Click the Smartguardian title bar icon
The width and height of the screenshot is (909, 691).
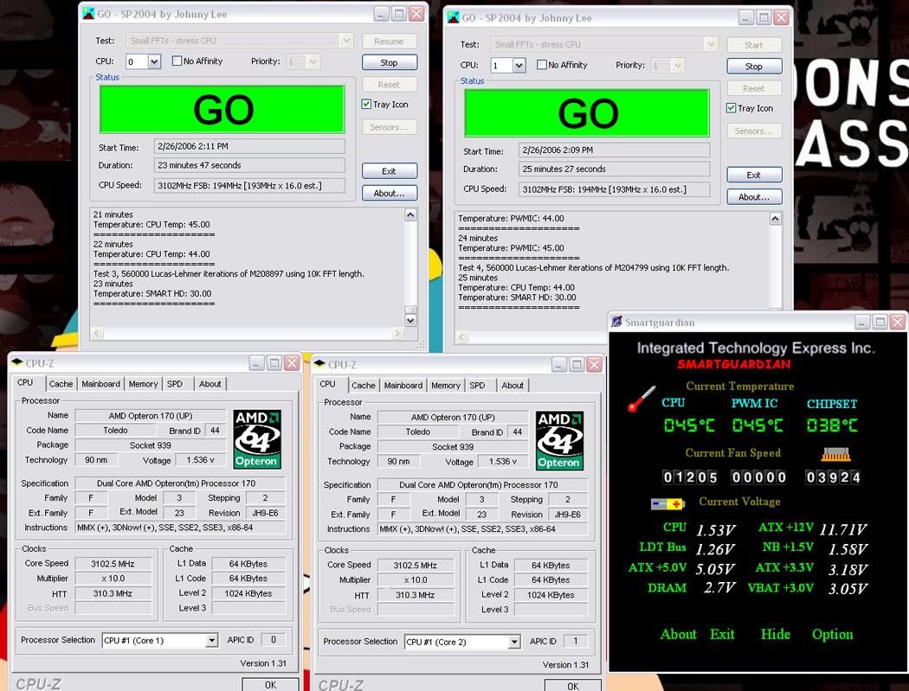point(616,322)
